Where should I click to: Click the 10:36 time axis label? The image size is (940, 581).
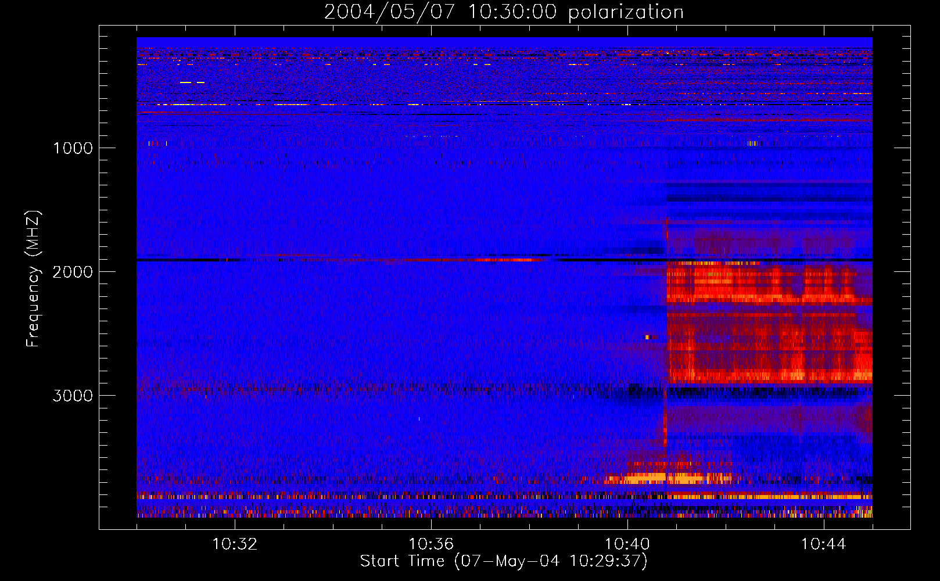431,544
